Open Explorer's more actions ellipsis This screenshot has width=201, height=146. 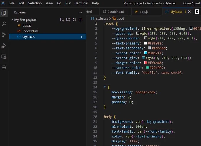pyautogui.click(x=80, y=12)
